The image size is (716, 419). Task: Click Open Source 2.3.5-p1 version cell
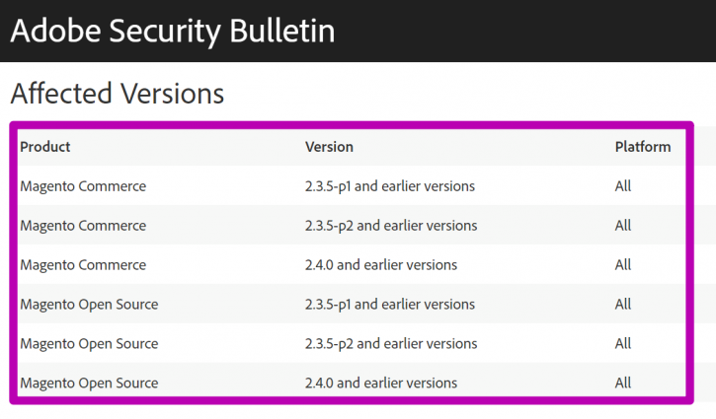390,304
